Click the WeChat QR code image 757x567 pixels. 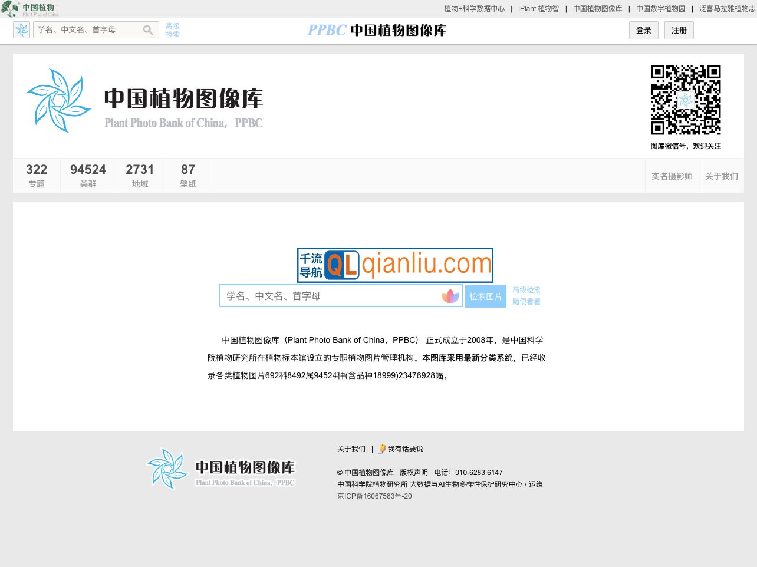[x=686, y=100]
